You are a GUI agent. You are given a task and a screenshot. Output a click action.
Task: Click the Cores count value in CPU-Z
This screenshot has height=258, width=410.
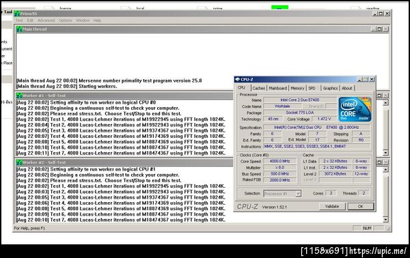(x=331, y=193)
